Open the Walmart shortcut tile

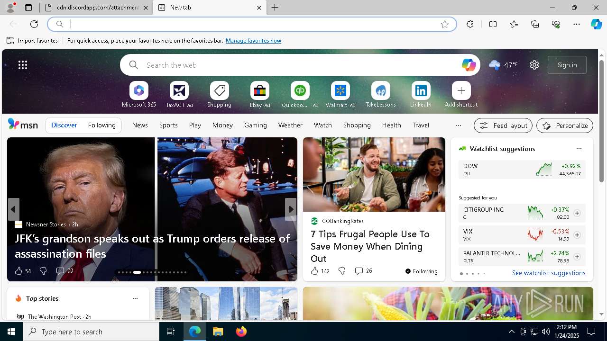point(340,95)
